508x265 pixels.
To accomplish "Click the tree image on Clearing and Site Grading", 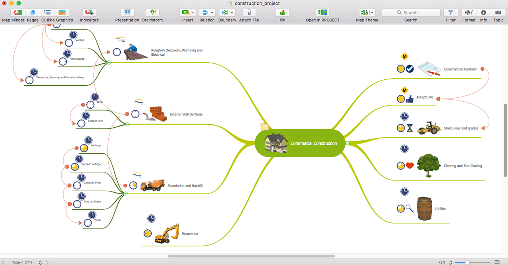I will click(x=429, y=165).
